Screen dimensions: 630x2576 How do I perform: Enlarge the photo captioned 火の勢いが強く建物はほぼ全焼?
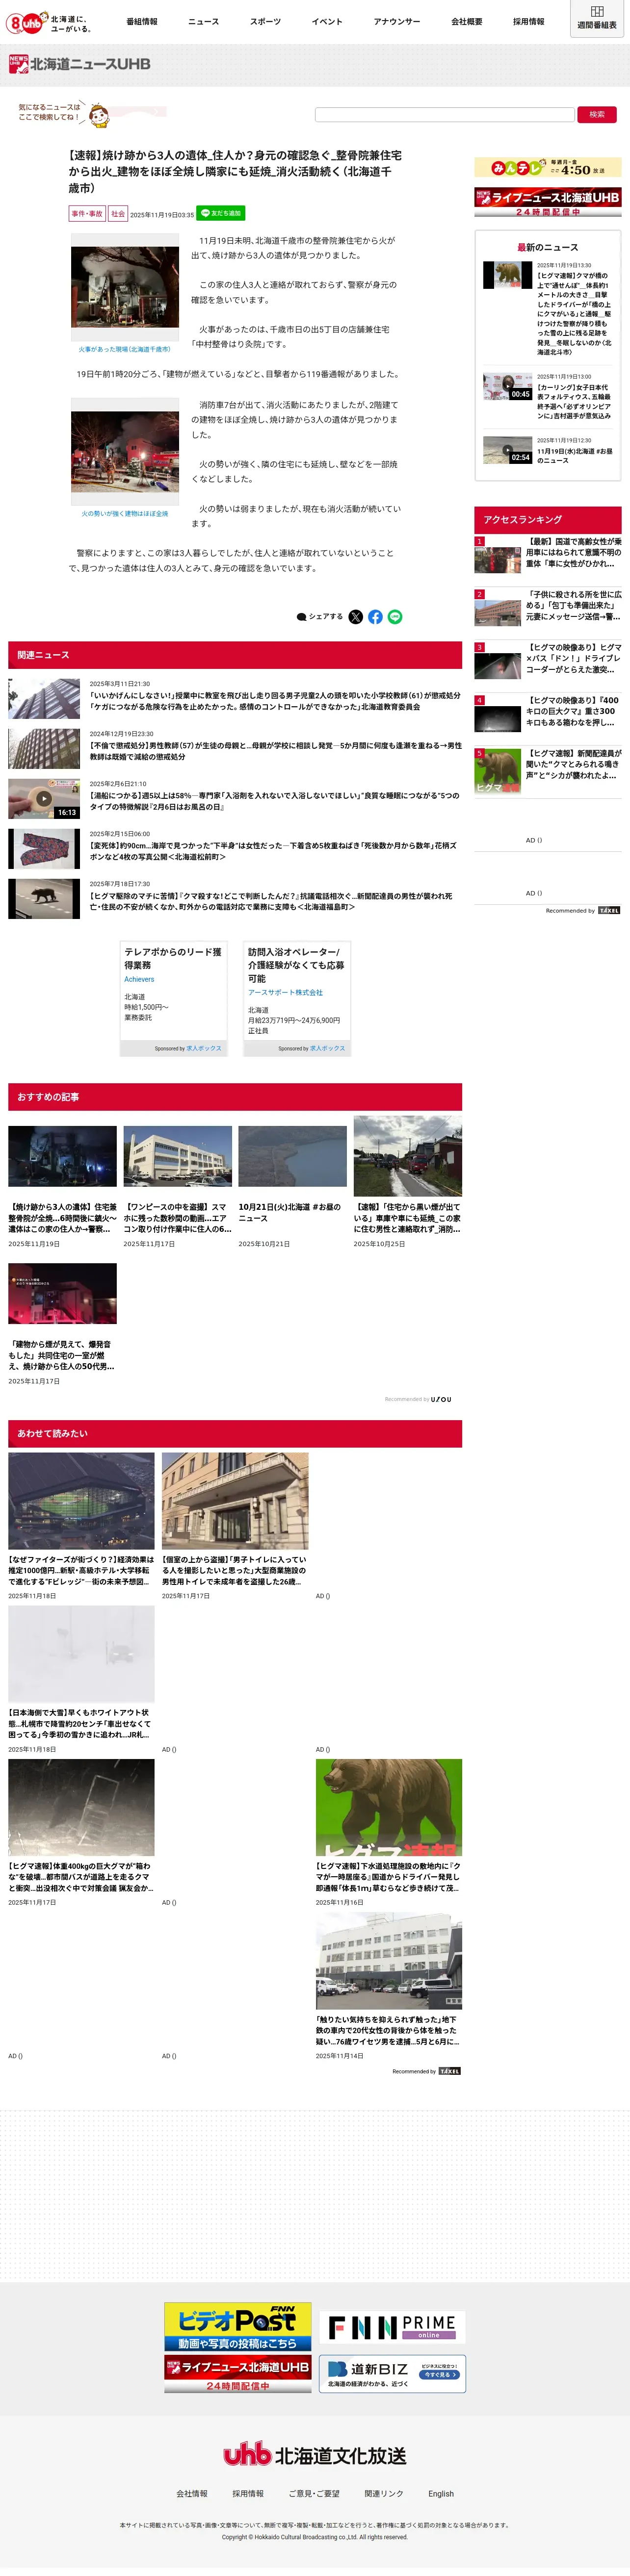tap(125, 451)
